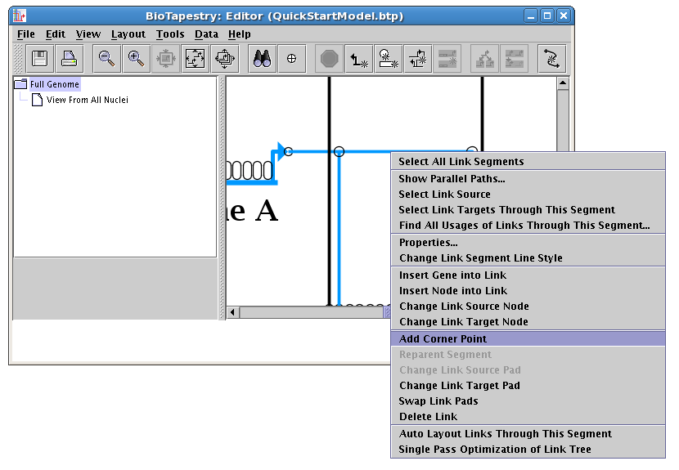The width and height of the screenshot is (679, 470).
Task: Click the Zoom to Full Model icon
Action: pos(195,58)
